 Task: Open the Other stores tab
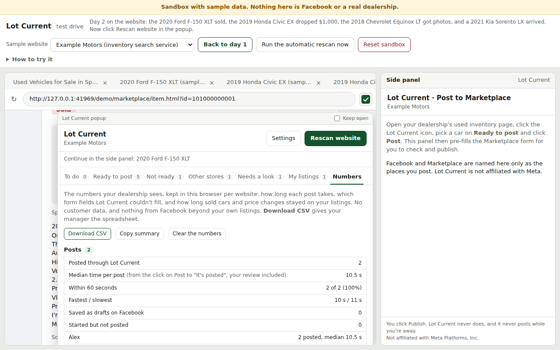(x=210, y=177)
